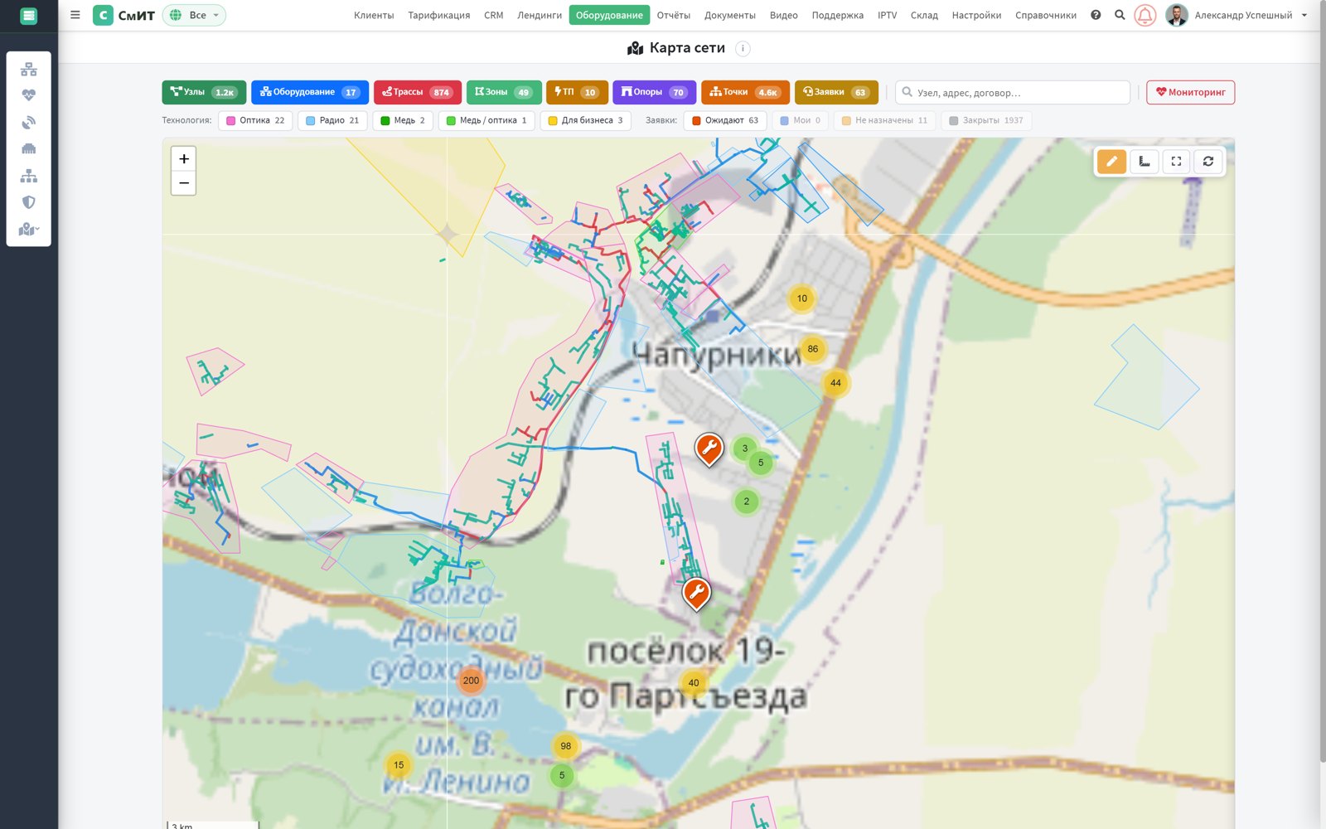Image resolution: width=1326 pixels, height=829 pixels.
Task: Open the Отчёты menu
Action: point(673,15)
